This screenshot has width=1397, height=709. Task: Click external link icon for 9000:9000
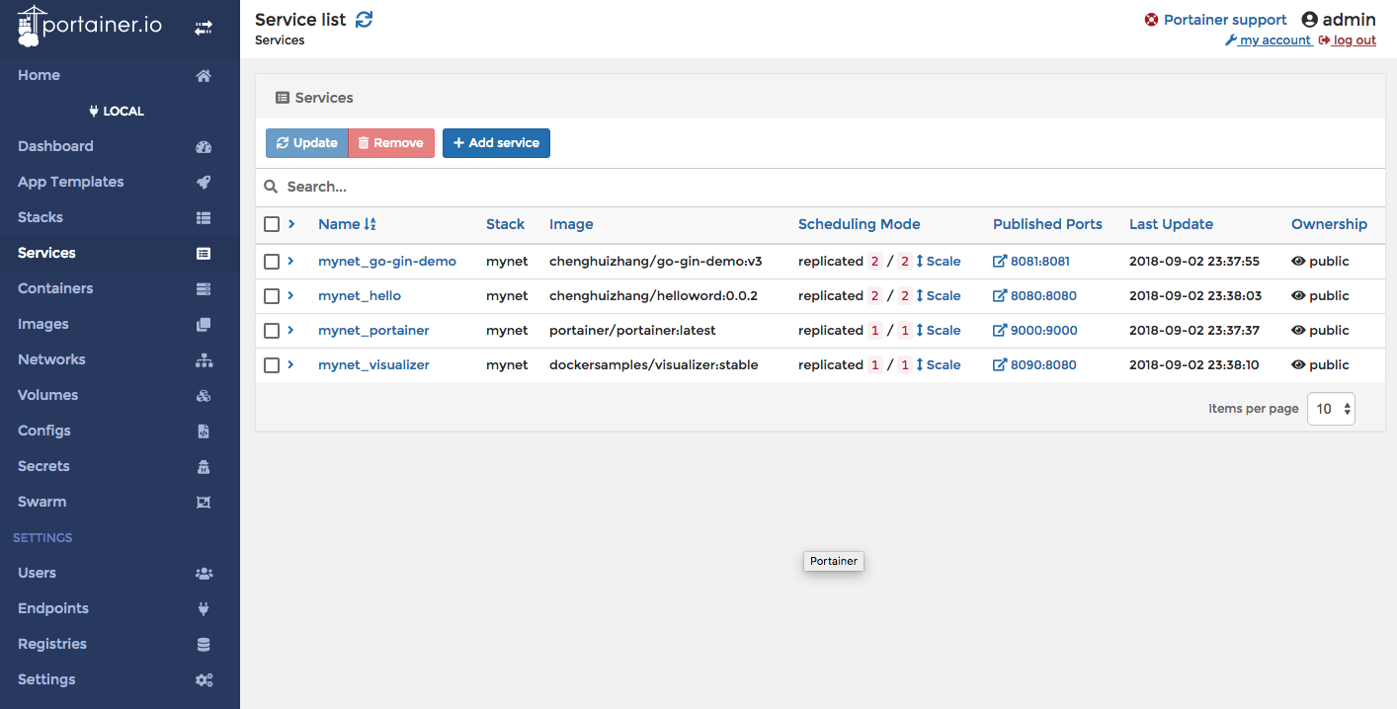pyautogui.click(x=1000, y=331)
